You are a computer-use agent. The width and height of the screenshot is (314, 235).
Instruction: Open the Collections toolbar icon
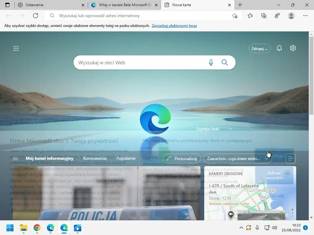tap(264, 16)
